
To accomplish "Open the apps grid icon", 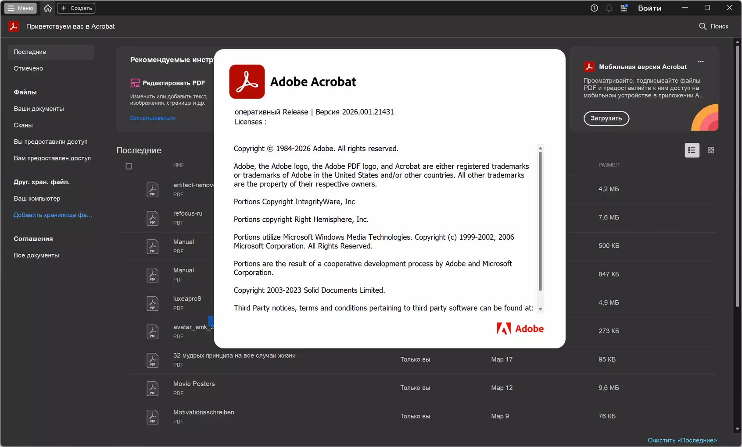I will point(624,8).
